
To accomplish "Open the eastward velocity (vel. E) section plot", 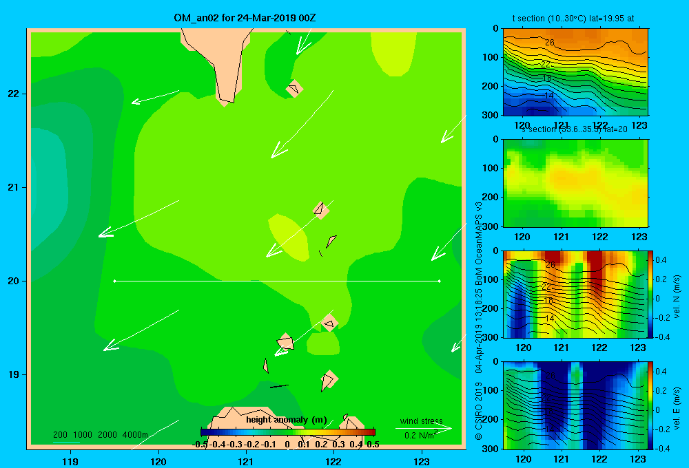I will (575, 405).
